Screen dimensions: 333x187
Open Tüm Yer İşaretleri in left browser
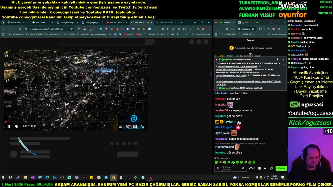201,34
